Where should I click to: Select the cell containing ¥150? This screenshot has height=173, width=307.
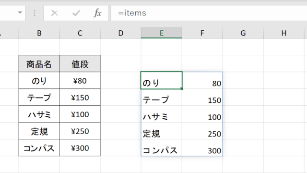(x=80, y=97)
